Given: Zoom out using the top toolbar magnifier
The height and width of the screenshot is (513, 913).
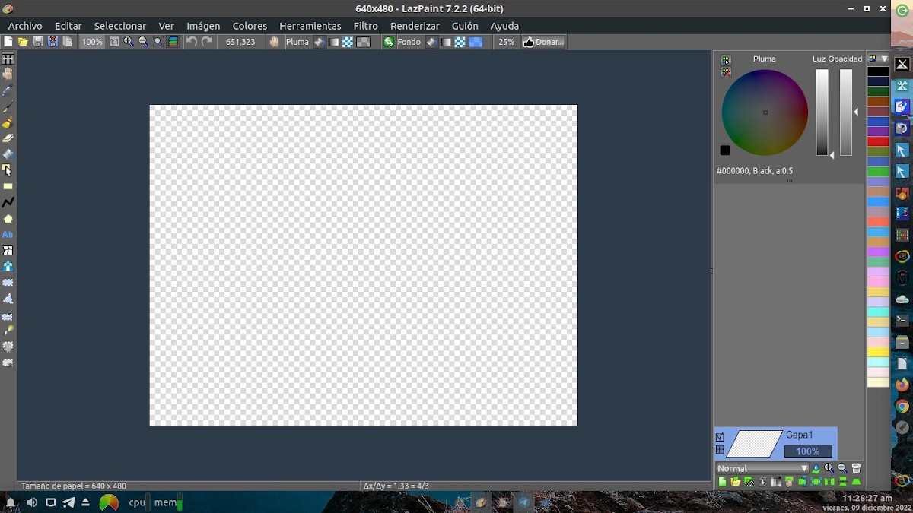Looking at the screenshot, I should point(143,42).
